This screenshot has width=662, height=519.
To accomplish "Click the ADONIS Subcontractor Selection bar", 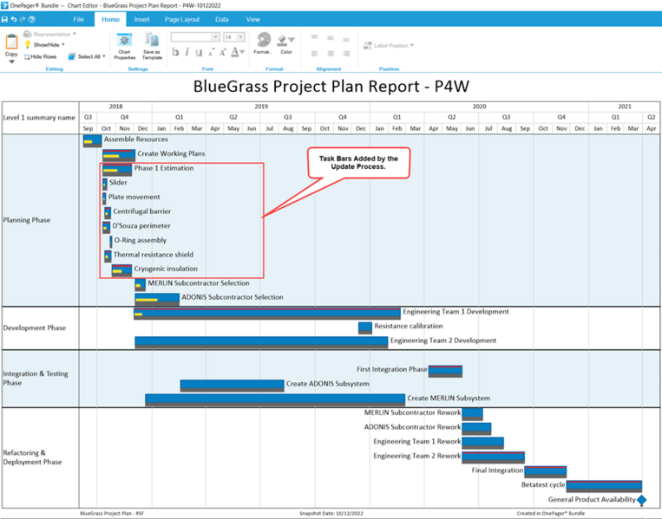I will point(157,299).
